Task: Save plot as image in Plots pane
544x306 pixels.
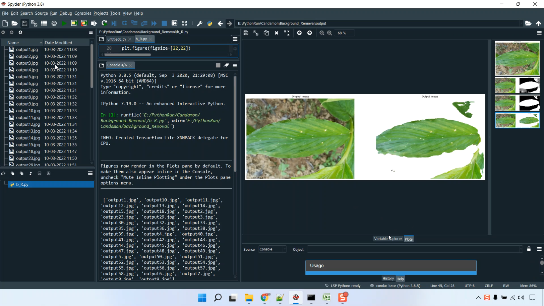Action: click(x=246, y=33)
